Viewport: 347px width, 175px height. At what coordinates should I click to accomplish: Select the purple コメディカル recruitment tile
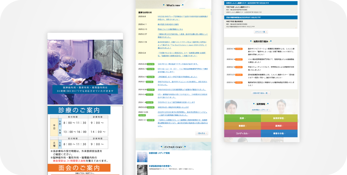click(242, 133)
